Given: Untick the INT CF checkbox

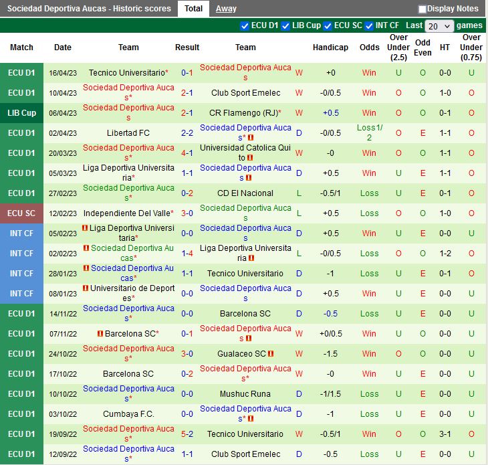Looking at the screenshot, I should (x=369, y=25).
